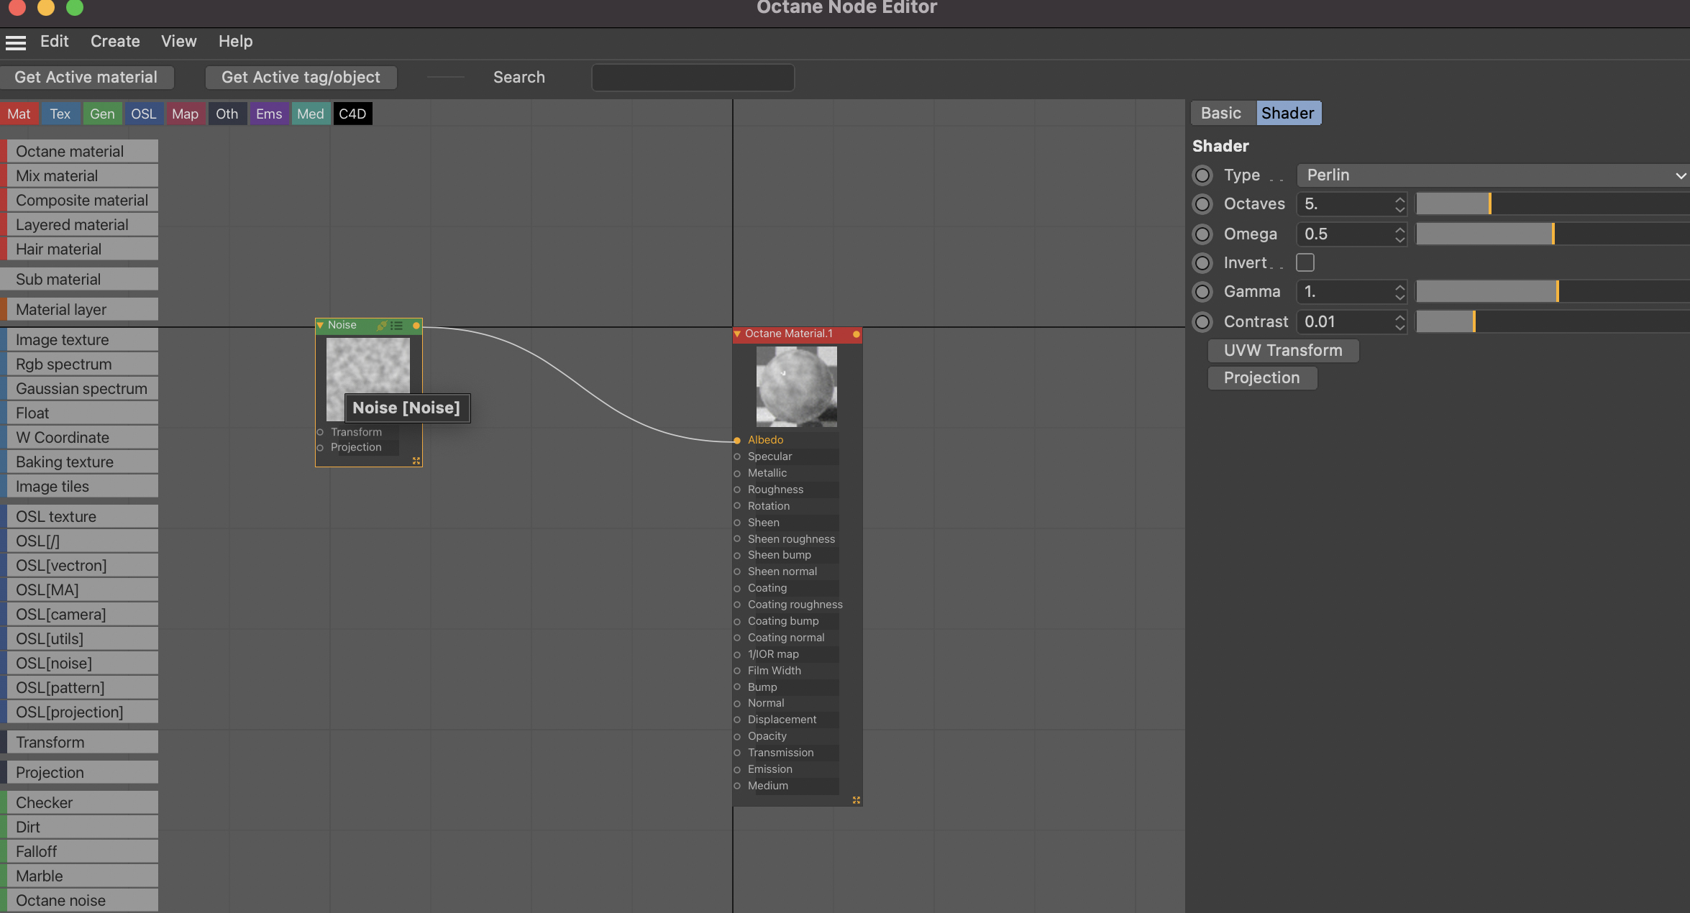Toggle the Type parameter radio circle

(1202, 175)
